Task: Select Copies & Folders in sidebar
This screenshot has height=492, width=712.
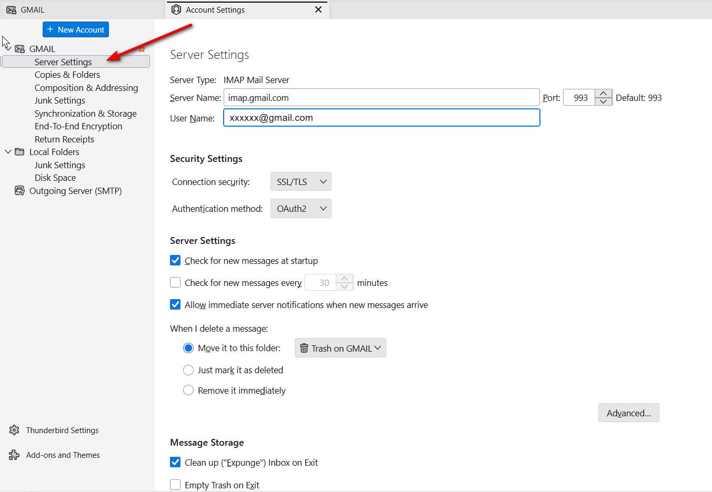Action: click(x=67, y=75)
